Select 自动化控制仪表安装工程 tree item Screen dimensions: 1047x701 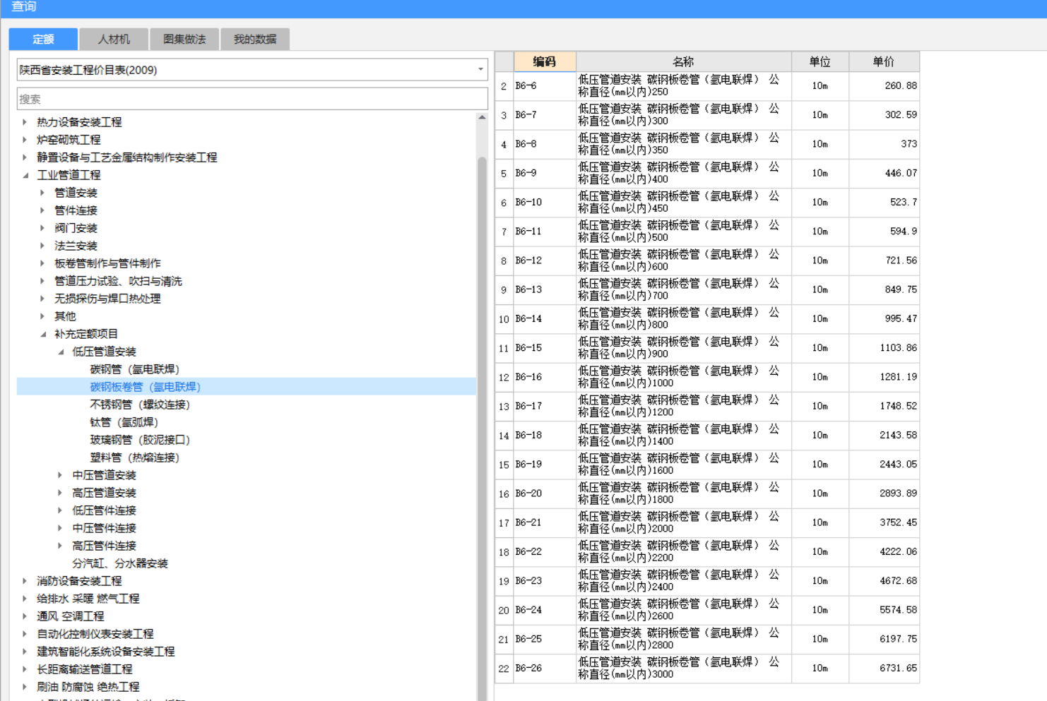[x=95, y=634]
